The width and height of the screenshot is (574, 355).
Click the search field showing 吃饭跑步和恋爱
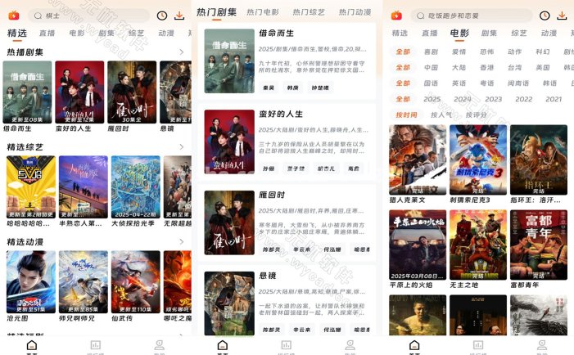(472, 16)
